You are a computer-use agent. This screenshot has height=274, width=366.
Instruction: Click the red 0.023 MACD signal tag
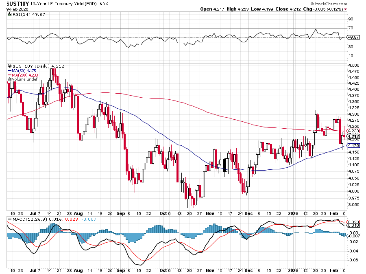click(352, 221)
